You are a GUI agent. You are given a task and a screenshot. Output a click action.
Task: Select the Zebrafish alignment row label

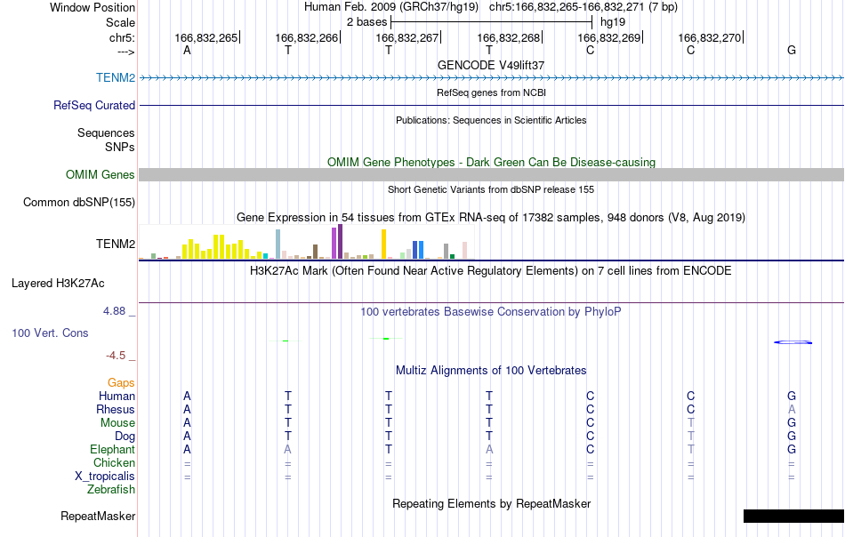pyautogui.click(x=111, y=490)
